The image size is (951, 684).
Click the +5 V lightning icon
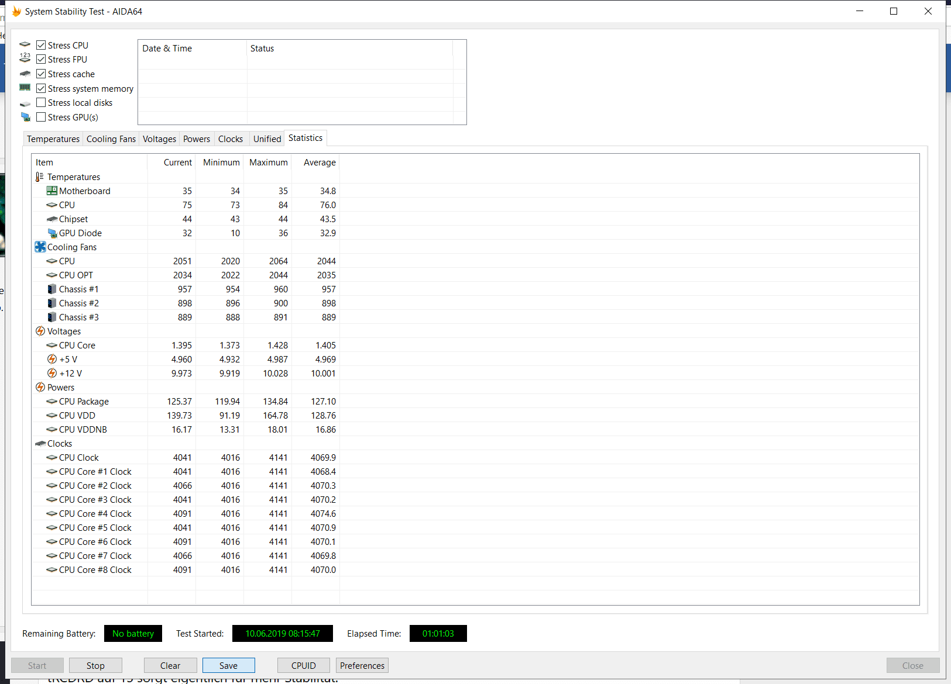click(x=52, y=359)
